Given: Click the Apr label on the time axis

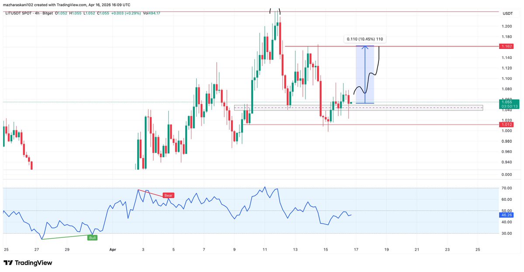Looking at the screenshot, I should [112, 249].
